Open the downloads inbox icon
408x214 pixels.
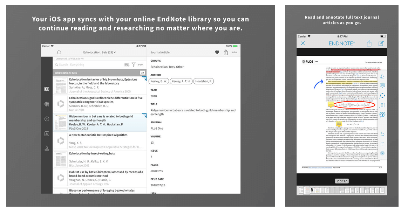coord(47,134)
